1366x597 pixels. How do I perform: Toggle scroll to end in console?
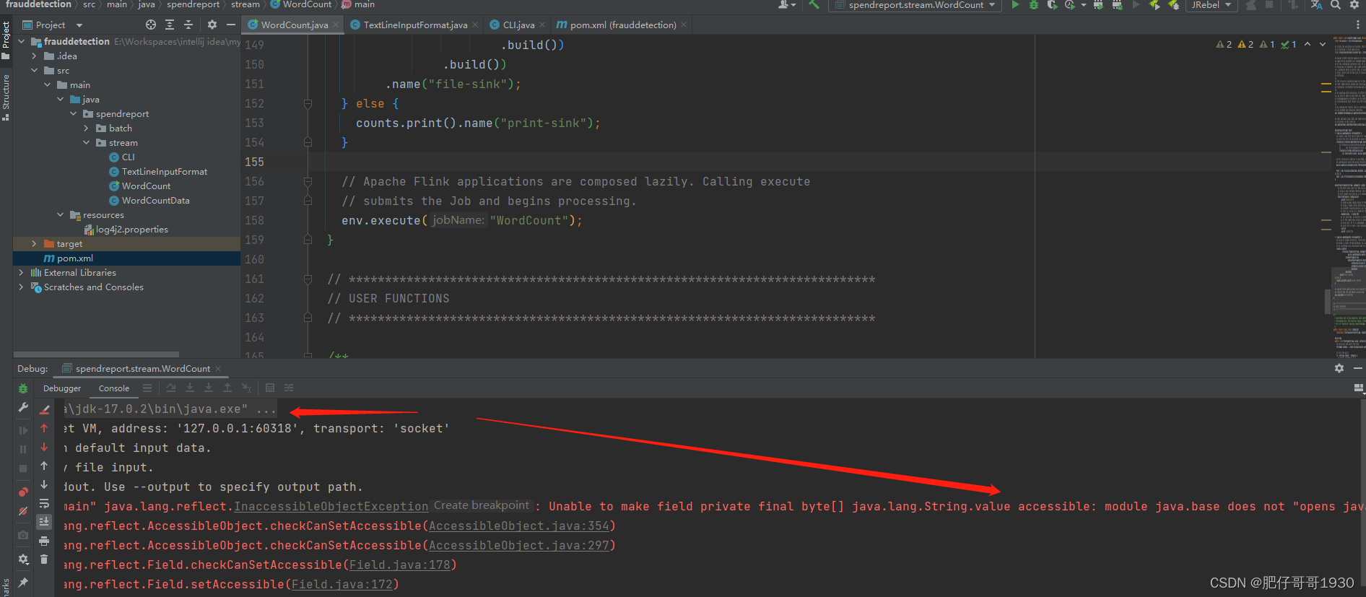pyautogui.click(x=44, y=521)
